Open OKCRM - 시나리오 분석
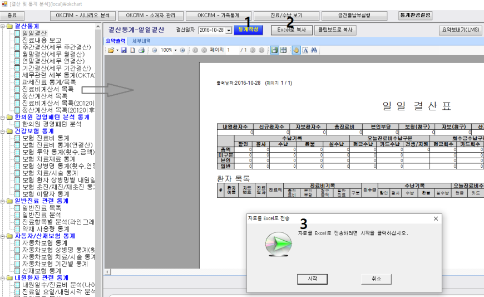 click(83, 16)
